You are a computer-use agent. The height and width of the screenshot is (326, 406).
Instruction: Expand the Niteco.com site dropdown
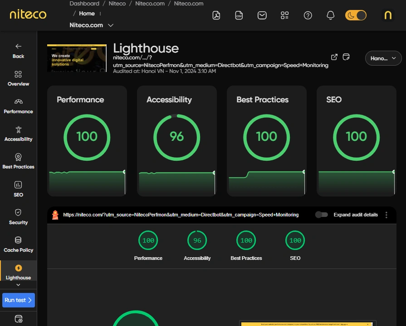point(111,25)
